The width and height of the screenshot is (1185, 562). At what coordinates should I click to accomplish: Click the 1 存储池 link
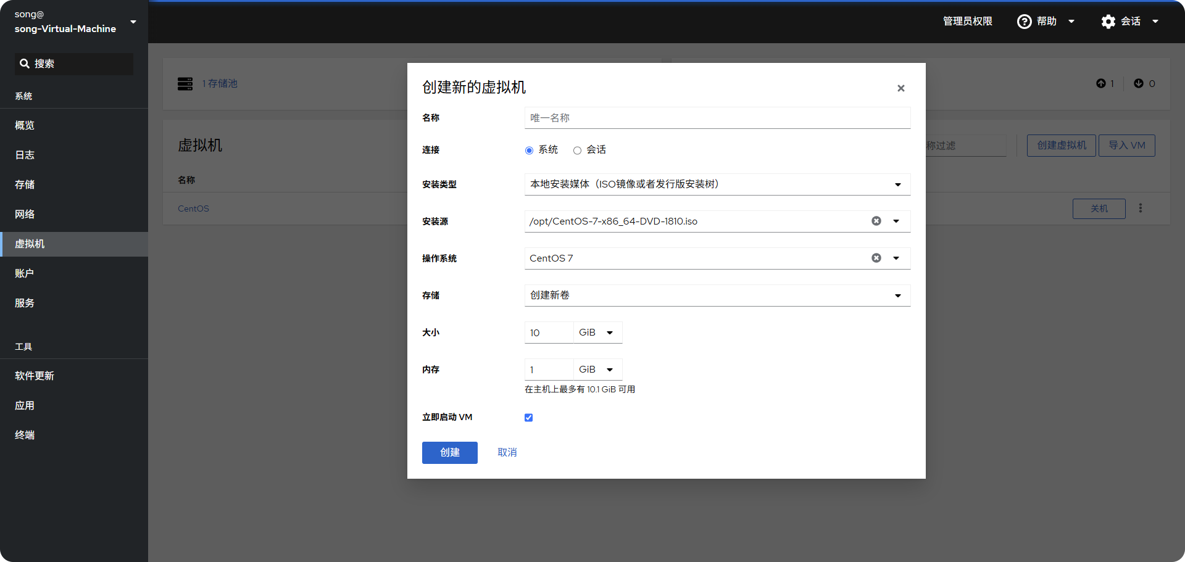[x=220, y=83]
